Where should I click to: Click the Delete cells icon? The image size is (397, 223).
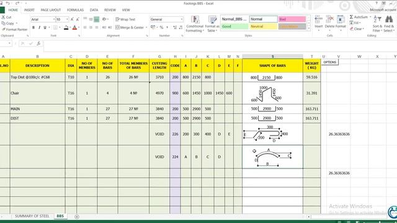(329, 20)
